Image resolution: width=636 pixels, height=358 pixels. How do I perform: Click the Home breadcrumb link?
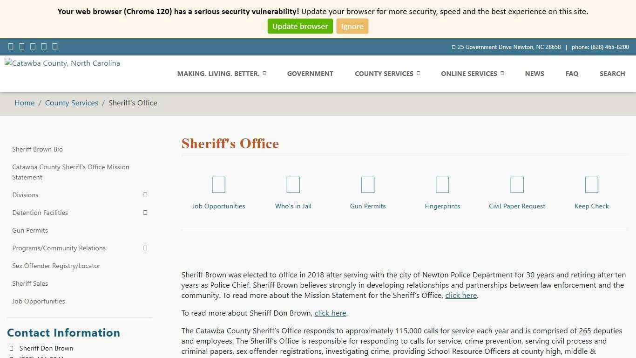(x=24, y=103)
